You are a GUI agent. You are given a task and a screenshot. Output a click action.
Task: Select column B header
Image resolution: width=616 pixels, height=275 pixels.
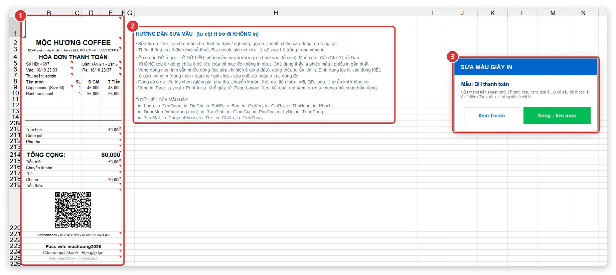point(49,13)
